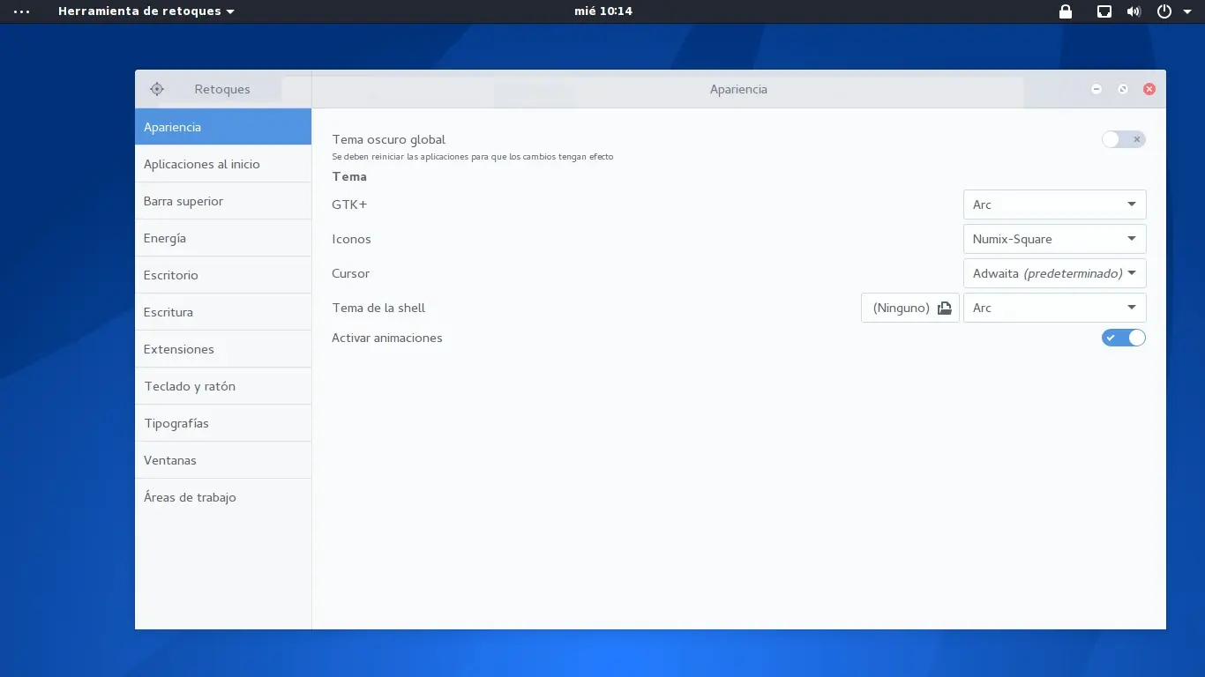The width and height of the screenshot is (1205, 677).
Task: Open the power menu icon in top bar
Action: [x=1164, y=11]
